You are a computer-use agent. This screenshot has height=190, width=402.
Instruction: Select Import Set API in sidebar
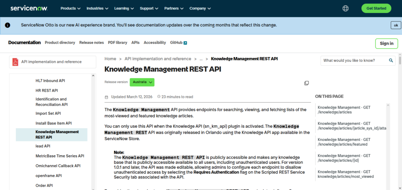point(48,114)
